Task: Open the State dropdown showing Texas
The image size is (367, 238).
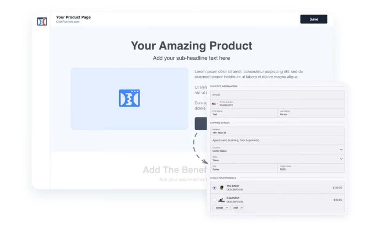Action: point(277,159)
